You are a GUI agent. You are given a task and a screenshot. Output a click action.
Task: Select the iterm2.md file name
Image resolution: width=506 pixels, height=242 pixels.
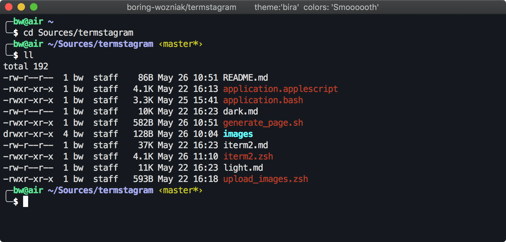click(x=246, y=145)
